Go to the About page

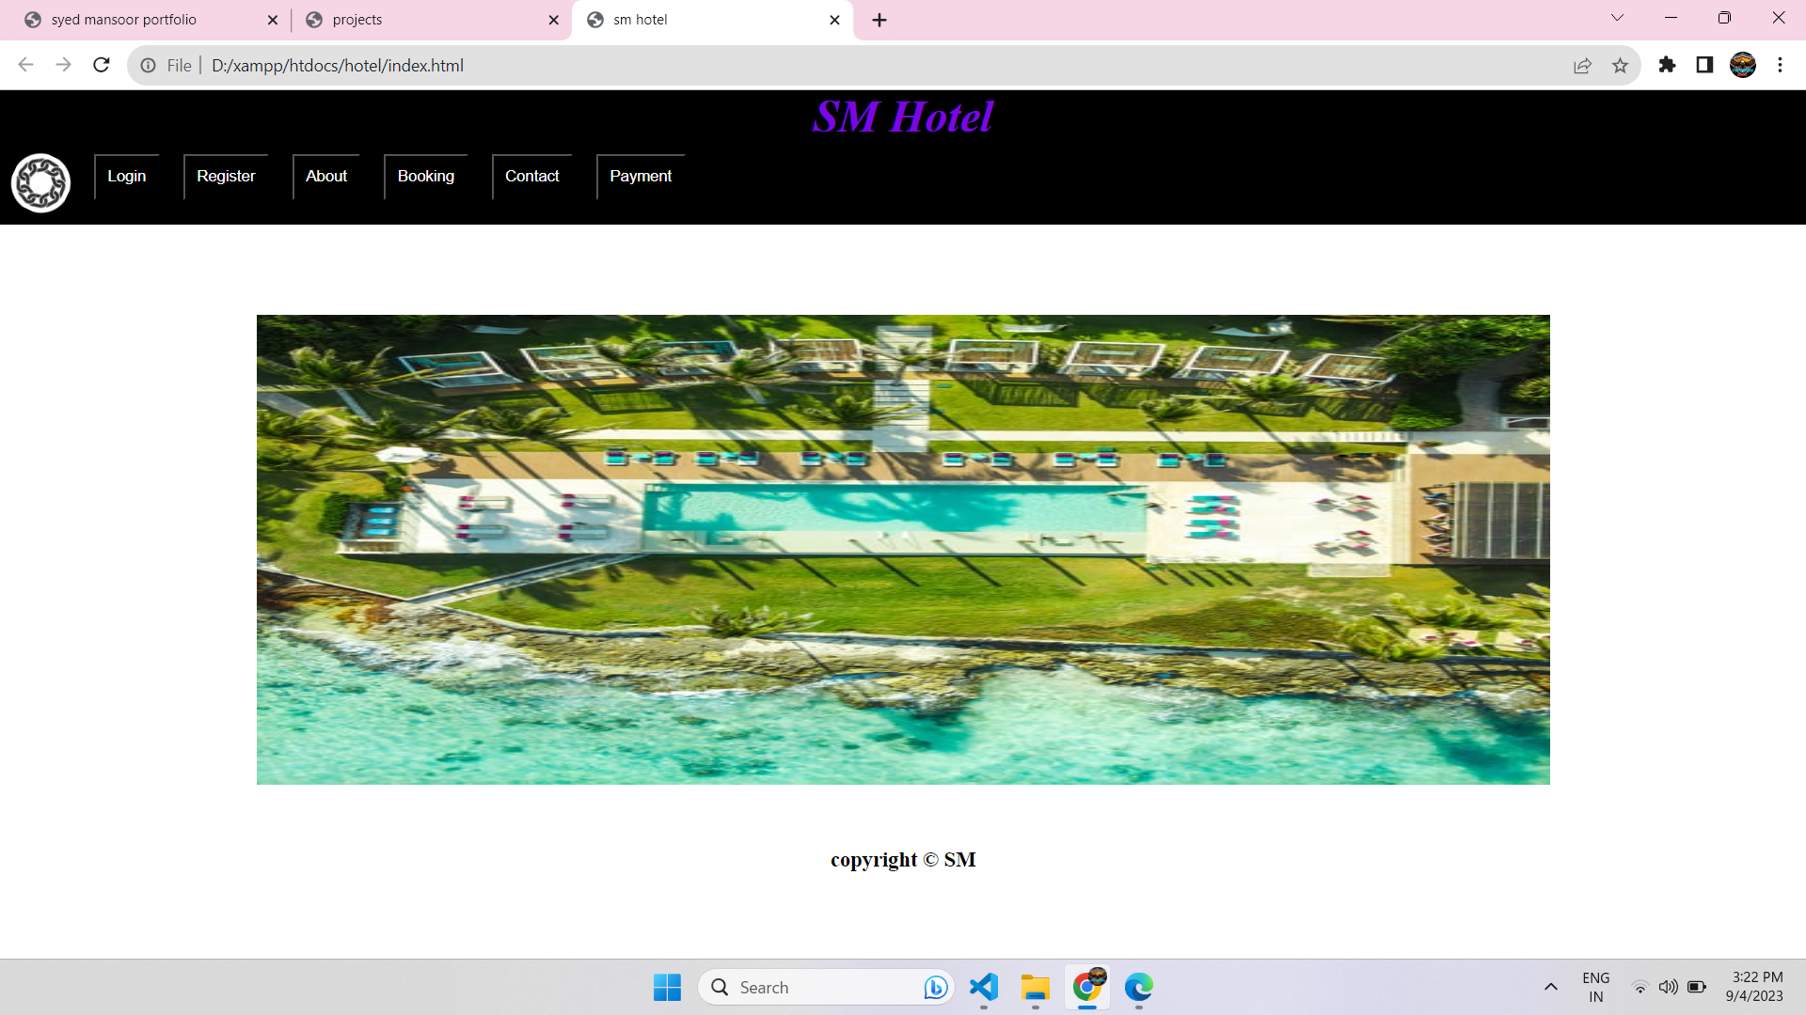tap(326, 177)
